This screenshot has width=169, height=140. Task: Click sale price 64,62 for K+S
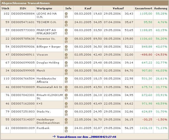coord(129,104)
